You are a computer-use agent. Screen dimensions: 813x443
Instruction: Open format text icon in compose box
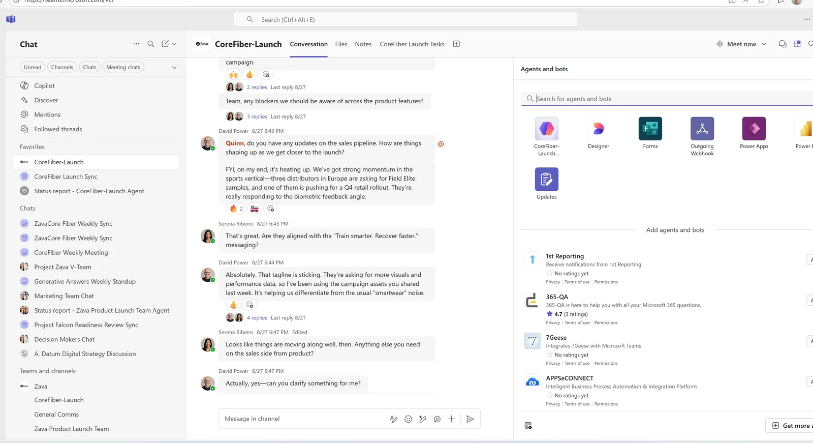[393, 419]
